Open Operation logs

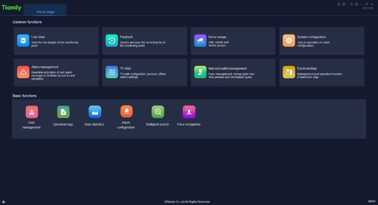[63, 112]
